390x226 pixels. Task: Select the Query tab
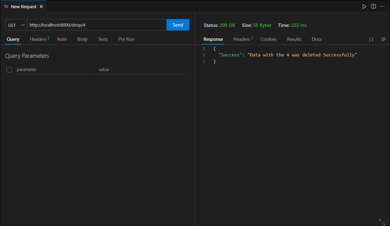click(x=13, y=39)
